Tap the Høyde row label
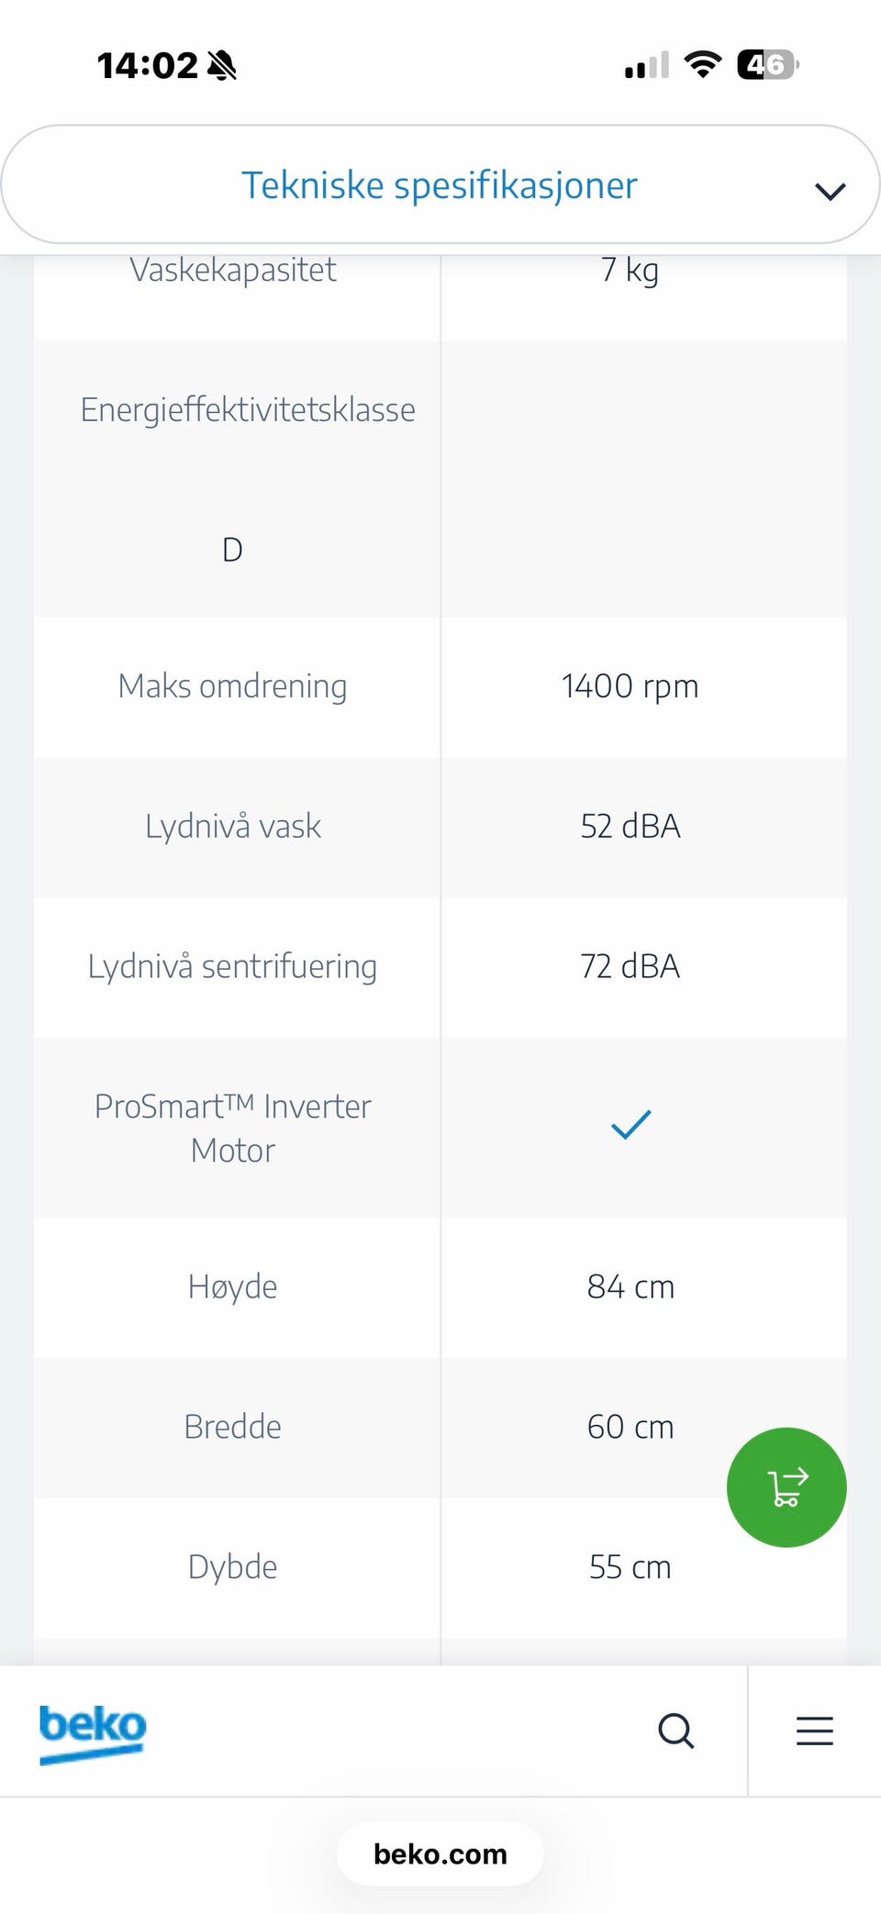The height and width of the screenshot is (1914, 881). (x=233, y=1287)
